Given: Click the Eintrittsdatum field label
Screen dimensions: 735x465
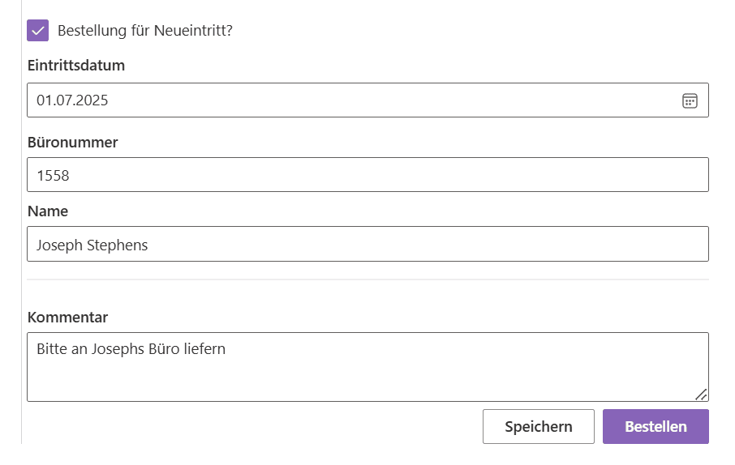Looking at the screenshot, I should click(x=76, y=65).
